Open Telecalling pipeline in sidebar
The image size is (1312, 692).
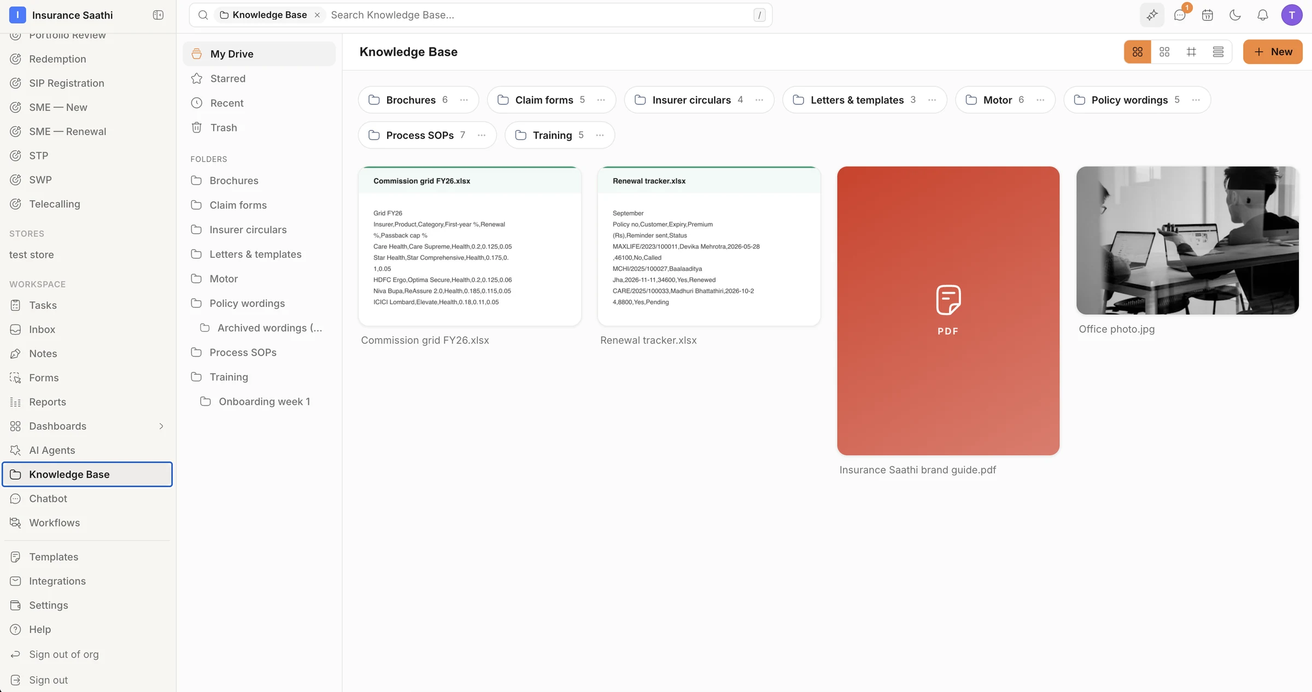[87, 204]
